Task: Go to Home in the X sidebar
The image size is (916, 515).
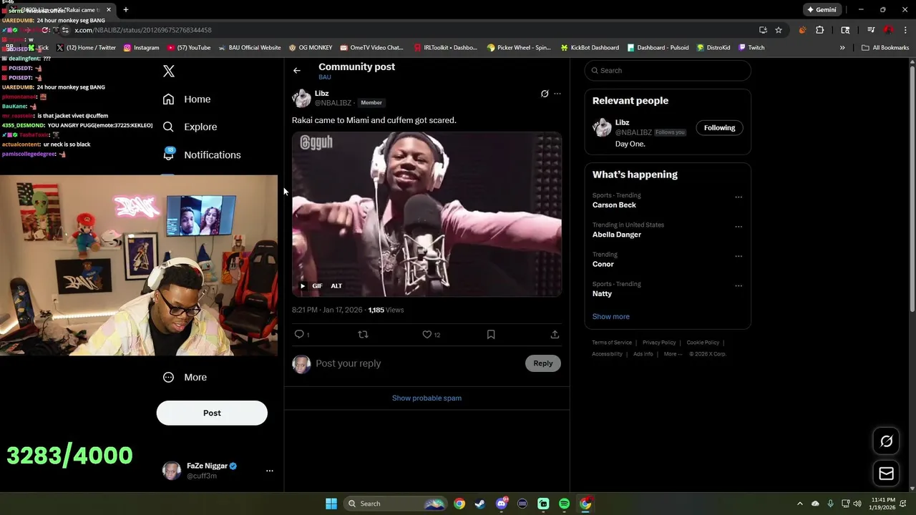Action: (187, 99)
